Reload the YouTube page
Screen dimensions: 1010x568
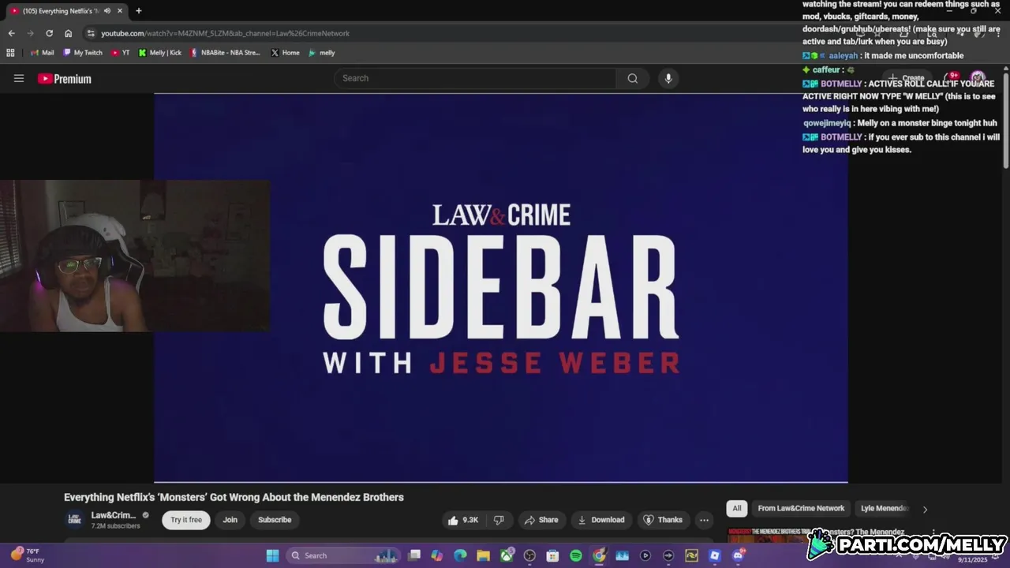point(49,33)
